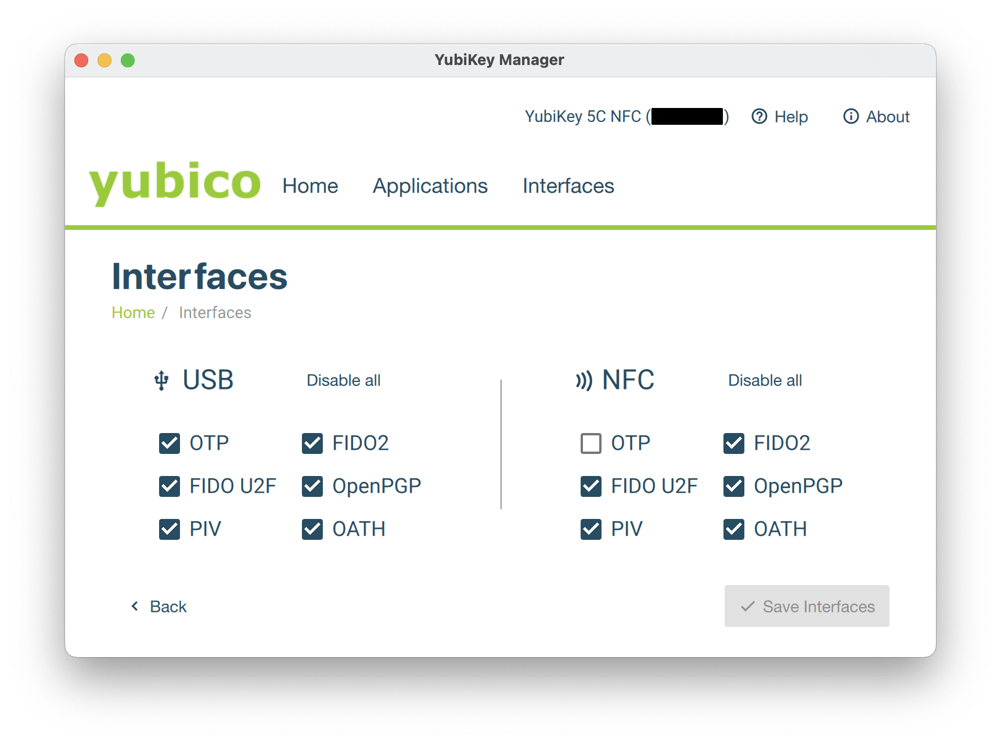Image resolution: width=1001 pixels, height=743 pixels.
Task: Click the Interfaces page heading
Action: [x=200, y=276]
